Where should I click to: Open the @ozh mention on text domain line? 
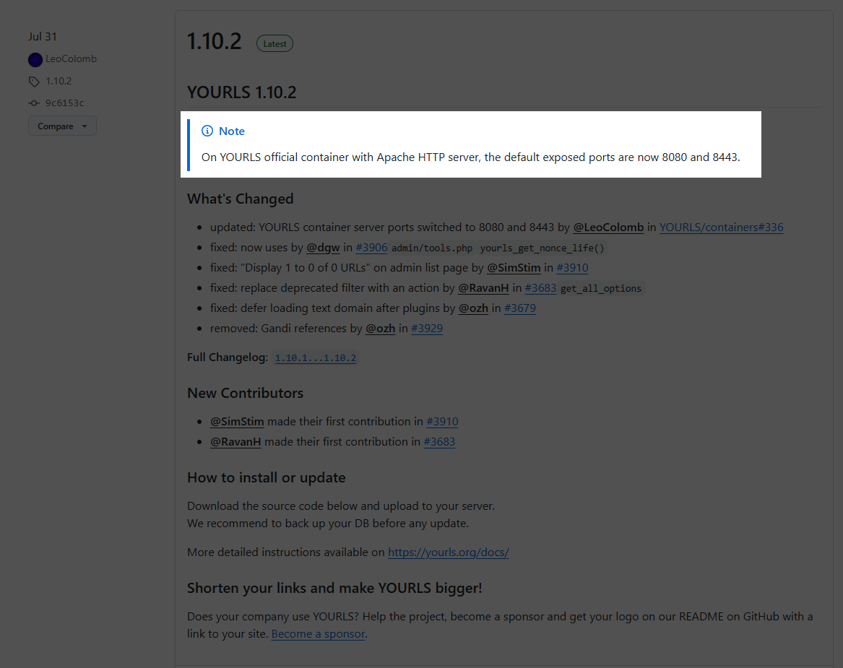click(x=473, y=308)
